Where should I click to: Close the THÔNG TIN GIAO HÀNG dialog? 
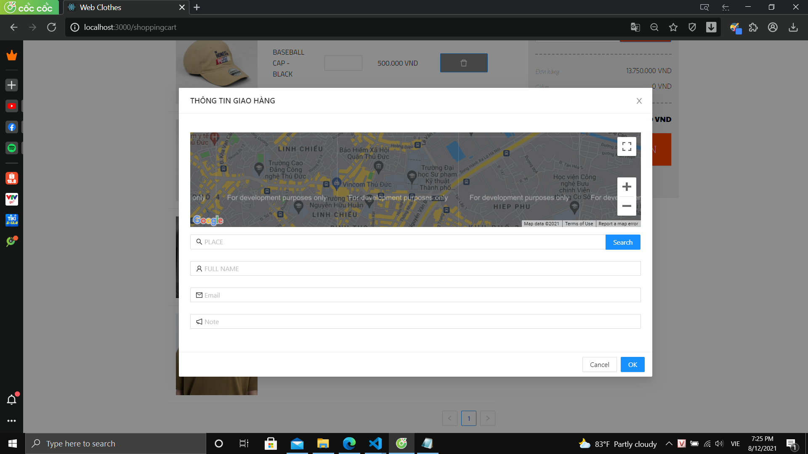click(639, 101)
